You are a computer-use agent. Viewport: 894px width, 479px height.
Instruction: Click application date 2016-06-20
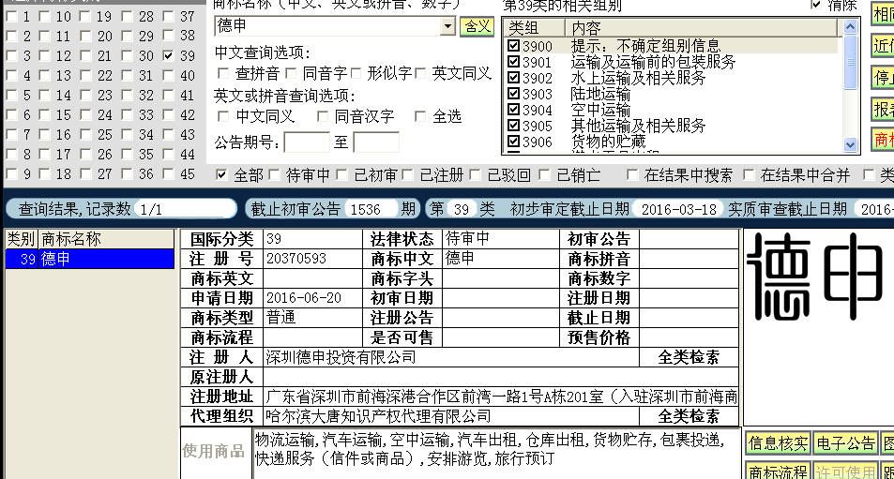point(303,298)
